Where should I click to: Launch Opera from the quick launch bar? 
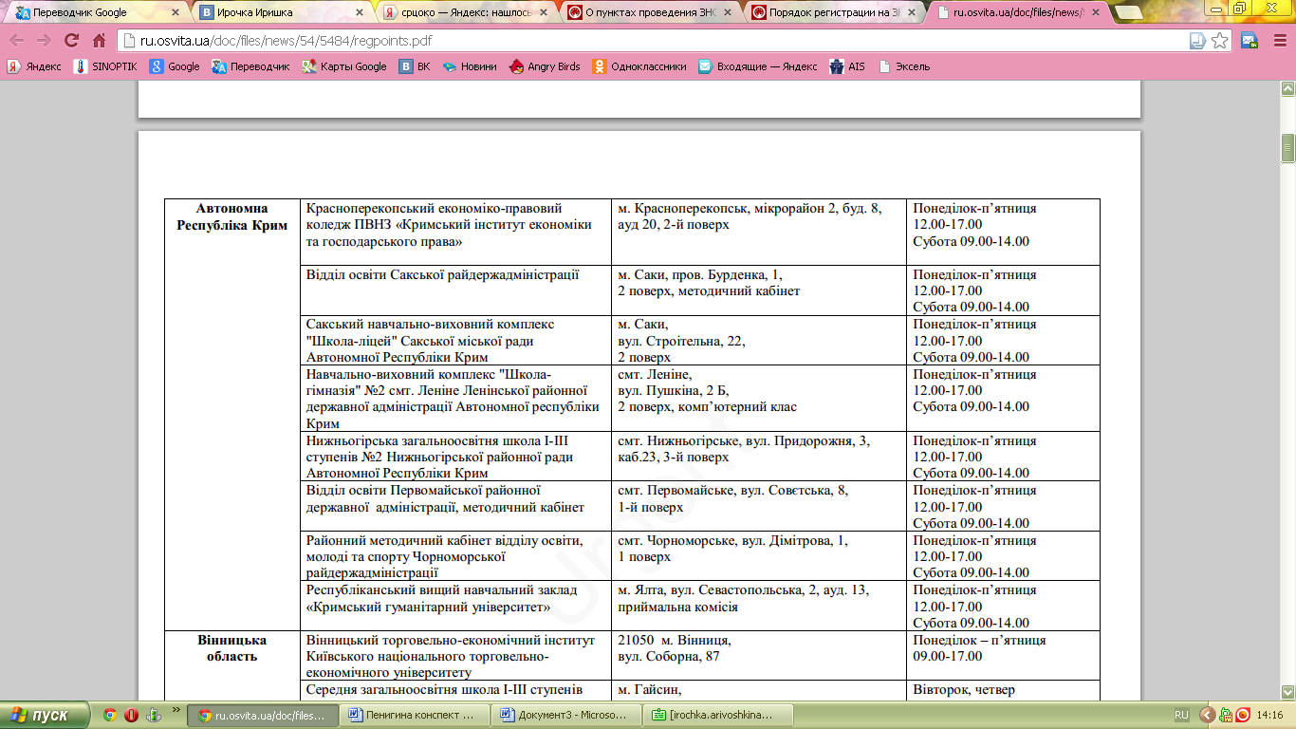[131, 715]
